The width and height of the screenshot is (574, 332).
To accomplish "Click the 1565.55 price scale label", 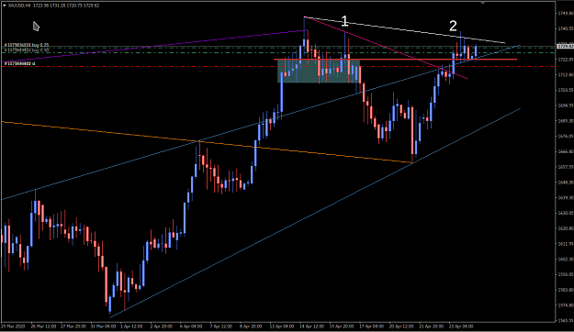I will pos(566,320).
